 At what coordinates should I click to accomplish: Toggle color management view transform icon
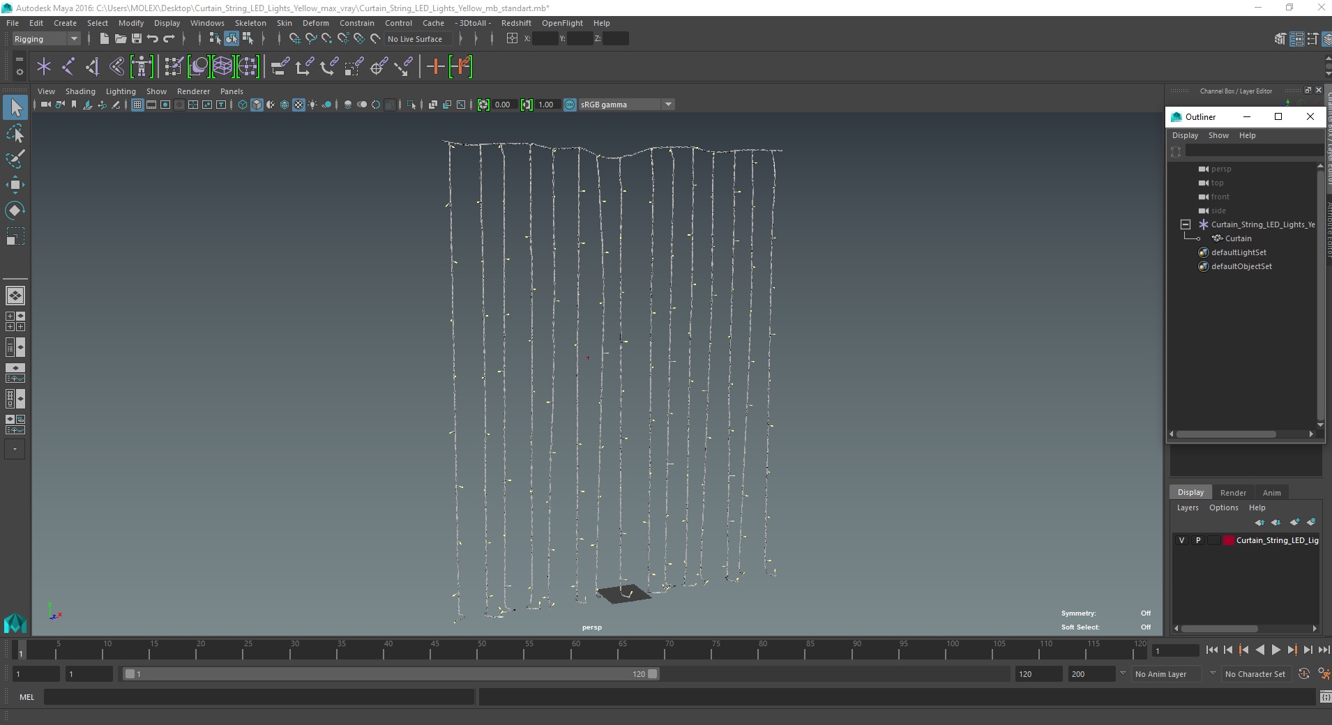[570, 105]
